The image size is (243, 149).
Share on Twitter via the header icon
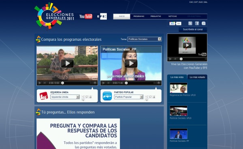click(190, 23)
